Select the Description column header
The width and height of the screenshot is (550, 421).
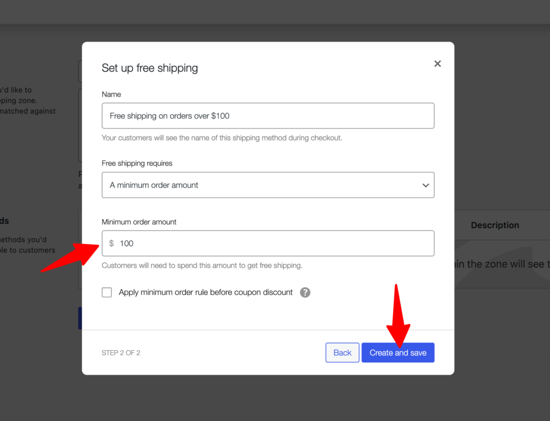[x=495, y=225]
